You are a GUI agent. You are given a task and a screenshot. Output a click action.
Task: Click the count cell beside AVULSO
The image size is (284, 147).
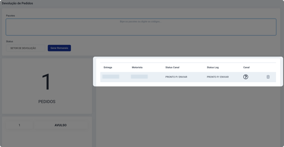pos(19,125)
